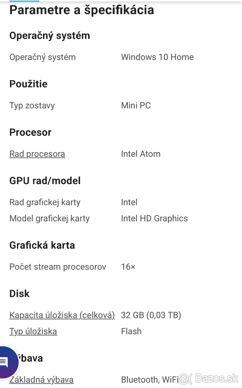This screenshot has width=242, height=388.
Task: Click the "Grafická karta" section header
Action: [42, 245]
